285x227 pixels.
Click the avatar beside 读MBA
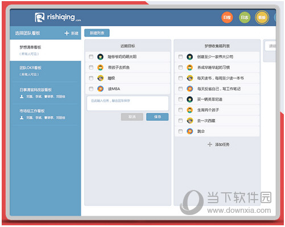click(x=100, y=89)
